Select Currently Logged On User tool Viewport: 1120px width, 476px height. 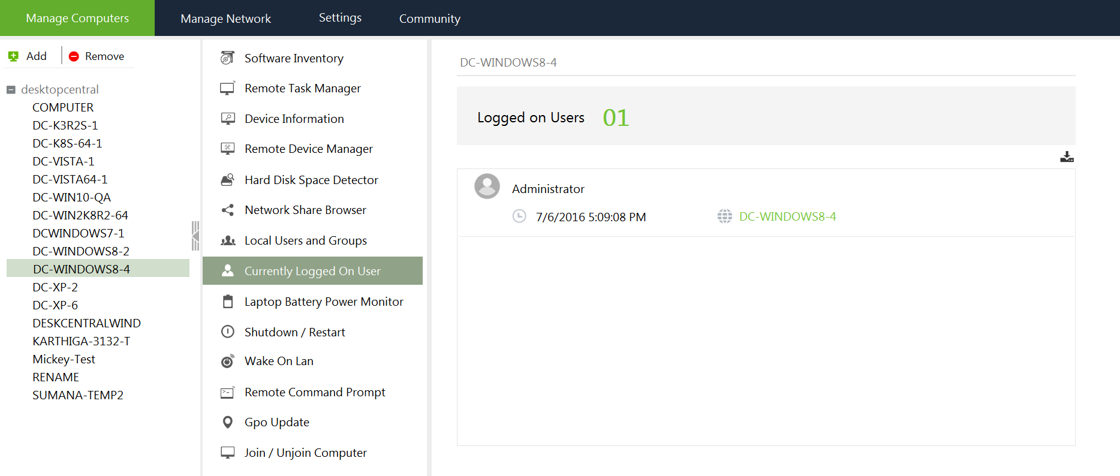click(x=312, y=271)
